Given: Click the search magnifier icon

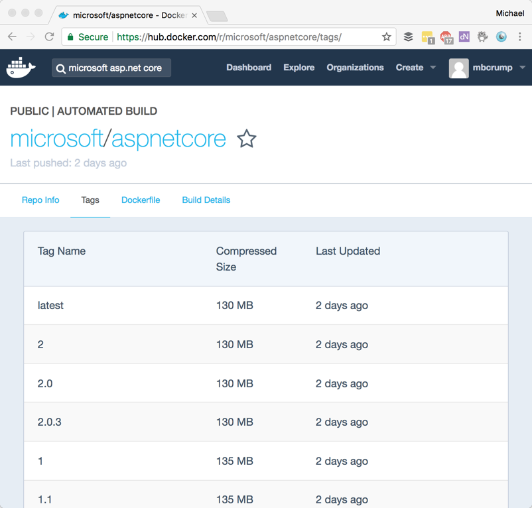Looking at the screenshot, I should [x=61, y=68].
